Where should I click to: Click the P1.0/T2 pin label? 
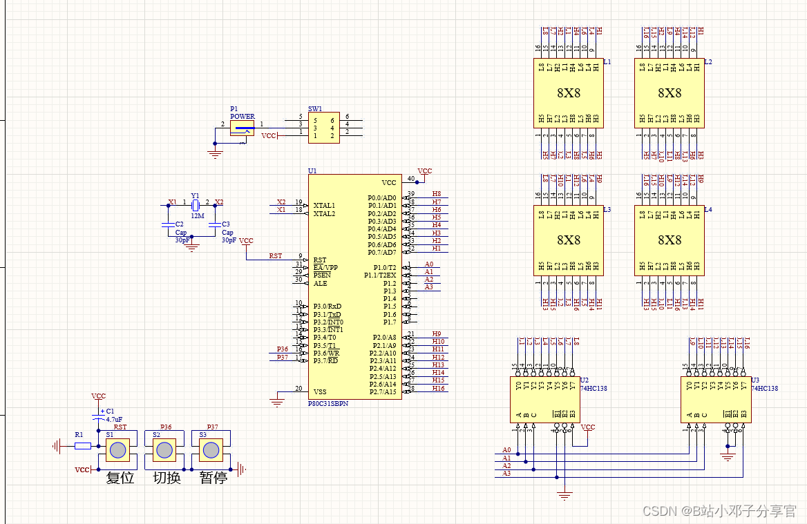pos(385,267)
